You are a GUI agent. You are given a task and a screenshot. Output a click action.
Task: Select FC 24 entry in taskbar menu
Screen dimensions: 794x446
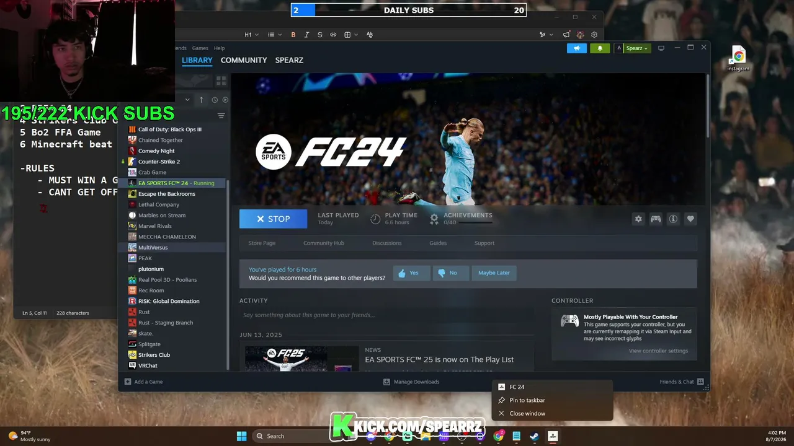[552, 387]
